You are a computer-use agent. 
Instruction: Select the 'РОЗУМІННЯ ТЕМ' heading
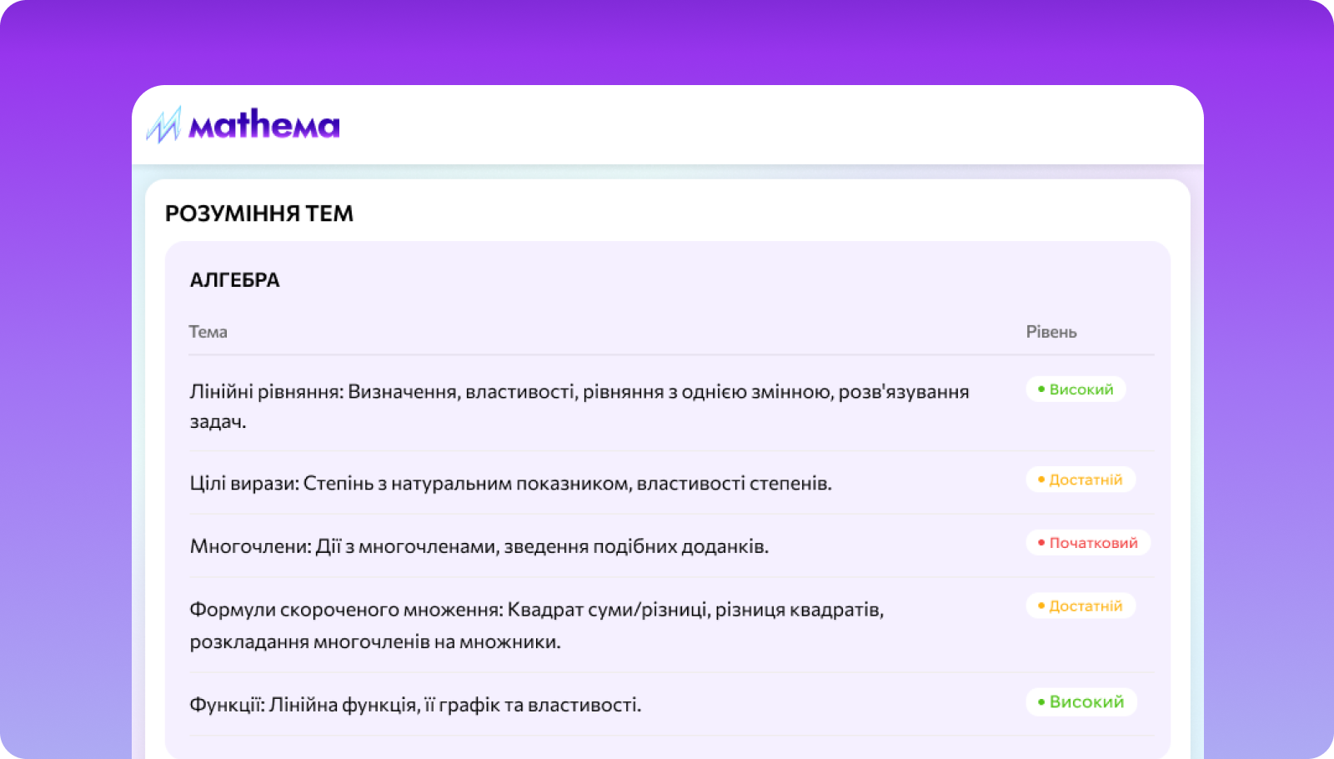pyautogui.click(x=259, y=214)
